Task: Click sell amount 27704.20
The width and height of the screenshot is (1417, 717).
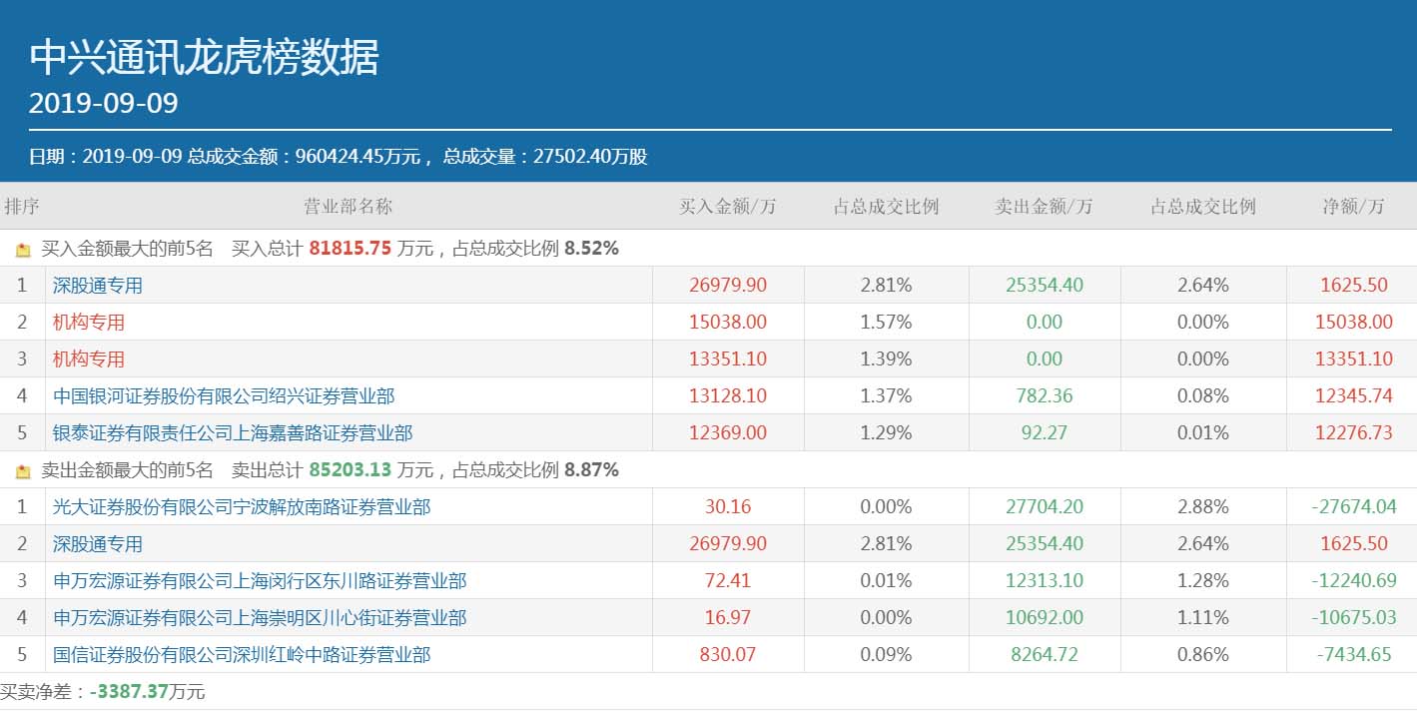Action: (1045, 507)
